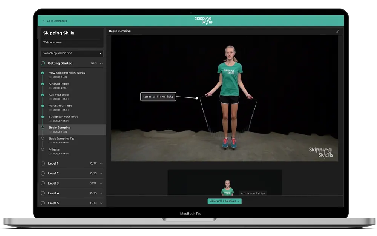
Task: Click the Skipping Skills header logo
Action: pyautogui.click(x=204, y=20)
